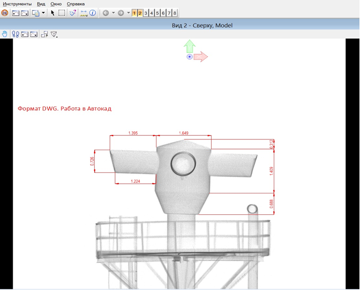Click the cascade windows icon
Viewport: 362px width, 290px height.
pos(35,13)
